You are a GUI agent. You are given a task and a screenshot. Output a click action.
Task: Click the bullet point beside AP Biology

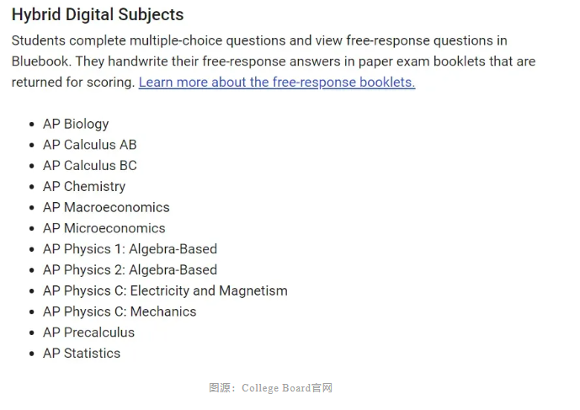click(x=32, y=125)
